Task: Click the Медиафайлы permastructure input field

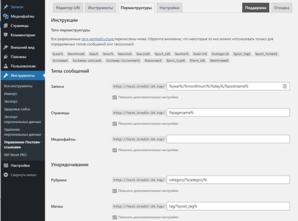Action: pos(228,139)
